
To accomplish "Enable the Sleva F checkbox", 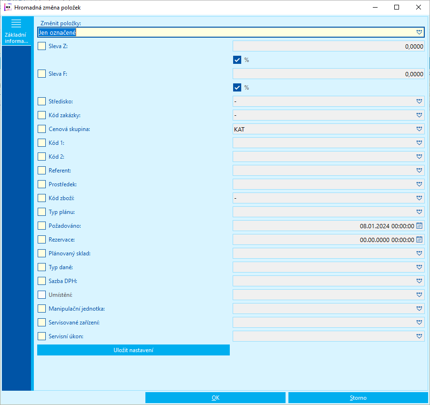I will point(41,74).
